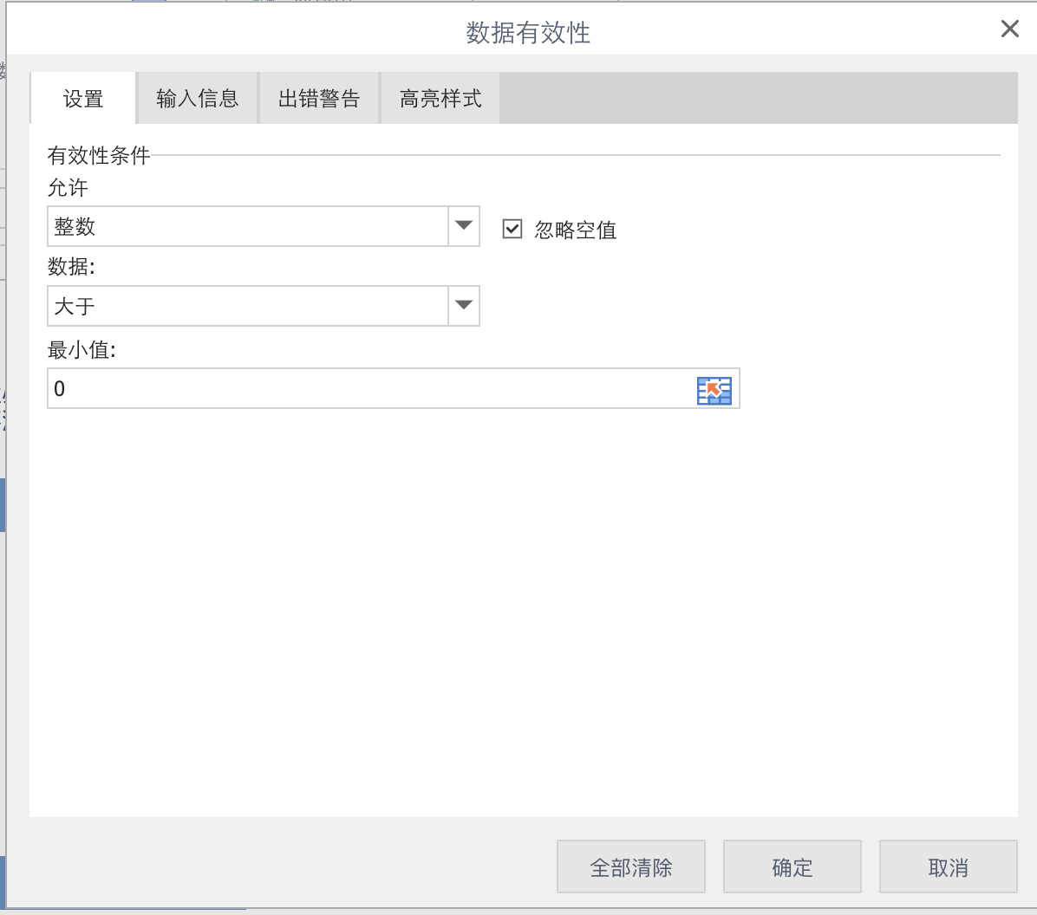Confirm with the 确定 button
Screen dimensions: 1037x915
pos(792,866)
